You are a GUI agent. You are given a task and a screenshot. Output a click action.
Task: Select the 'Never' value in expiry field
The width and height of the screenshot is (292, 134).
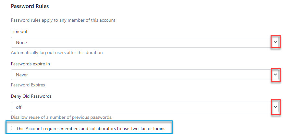pyautogui.click(x=22, y=75)
